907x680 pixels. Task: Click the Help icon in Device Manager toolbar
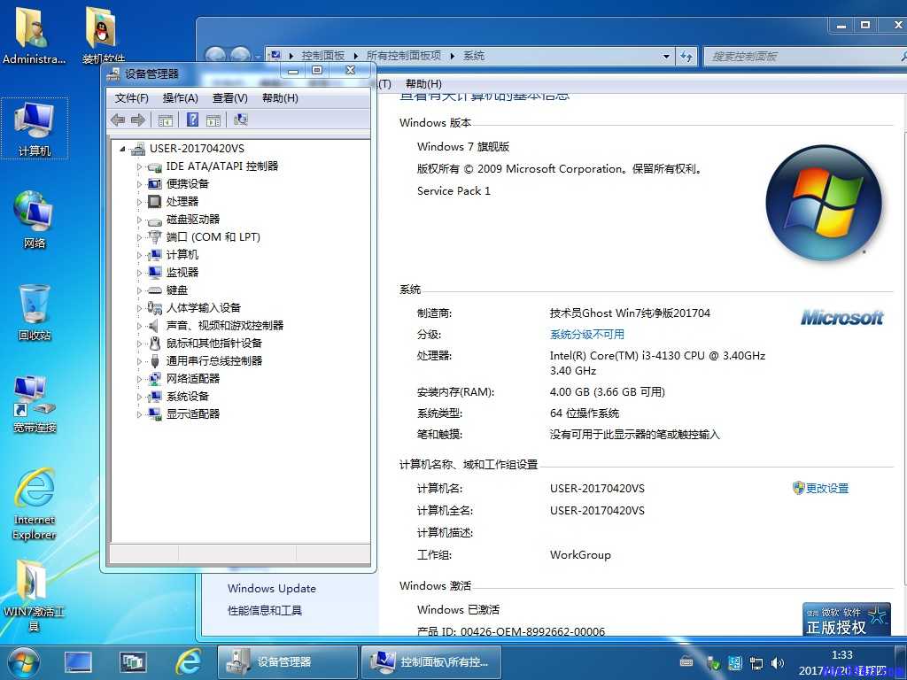[193, 120]
